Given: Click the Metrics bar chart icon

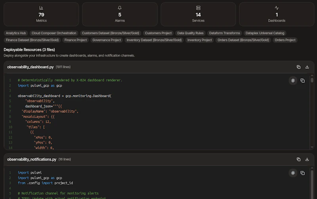Looking at the screenshot, I should [x=41, y=8].
